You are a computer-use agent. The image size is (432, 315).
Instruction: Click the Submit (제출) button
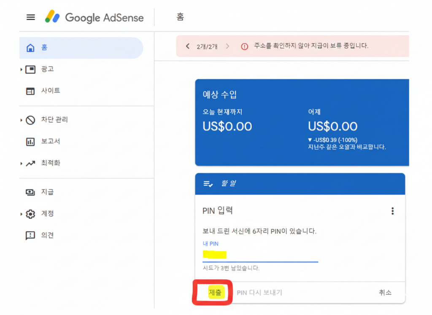point(215,293)
